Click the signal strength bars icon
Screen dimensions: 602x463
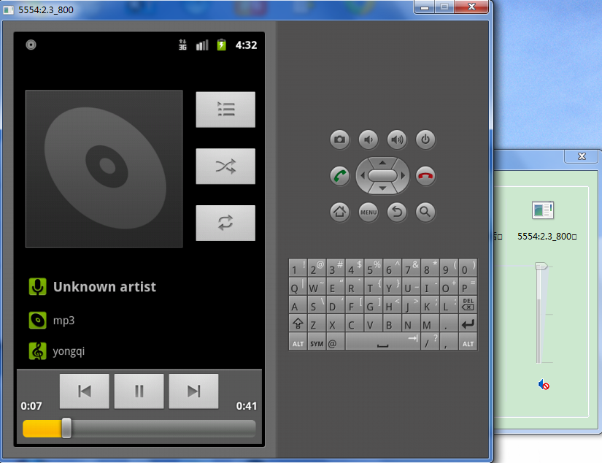pos(202,45)
